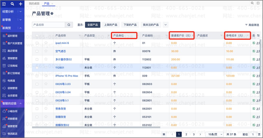This screenshot has width=263, height=138.
Task: Click the 高级筛选 advanced filter
Action: (252, 25)
